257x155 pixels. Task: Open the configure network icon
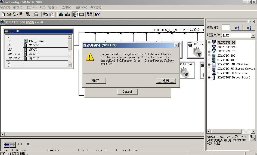point(89,14)
